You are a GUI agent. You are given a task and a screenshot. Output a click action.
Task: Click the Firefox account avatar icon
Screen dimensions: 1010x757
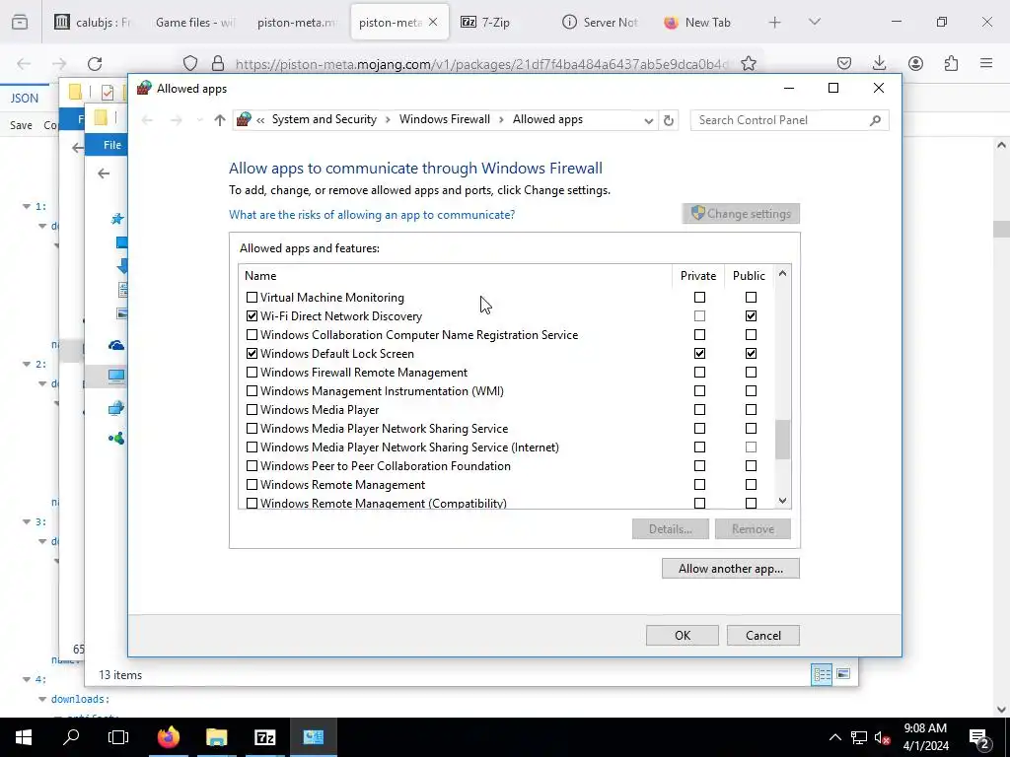(915, 63)
